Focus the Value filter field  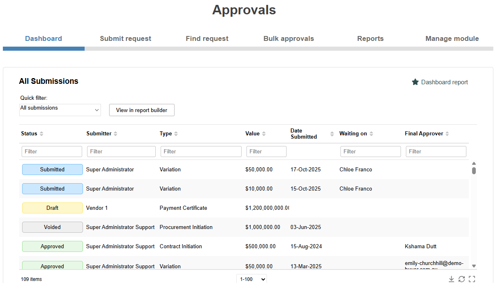point(267,151)
